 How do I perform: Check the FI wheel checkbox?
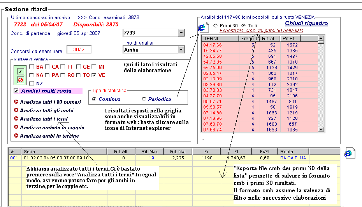(63, 67)
